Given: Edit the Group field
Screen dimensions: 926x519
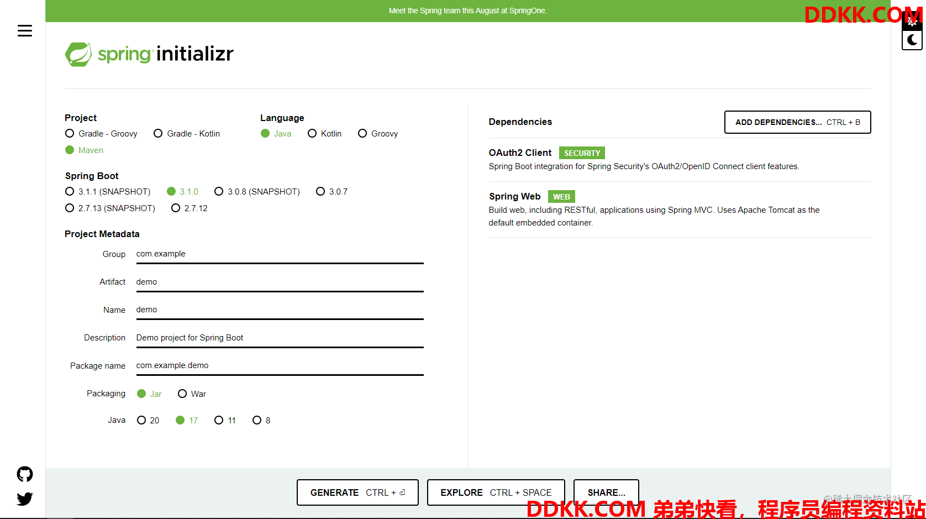Looking at the screenshot, I should pos(280,254).
